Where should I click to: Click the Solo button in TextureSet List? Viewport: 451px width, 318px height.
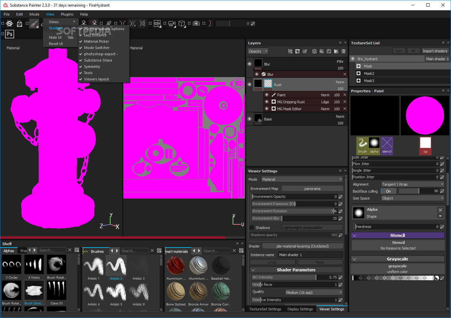point(399,51)
